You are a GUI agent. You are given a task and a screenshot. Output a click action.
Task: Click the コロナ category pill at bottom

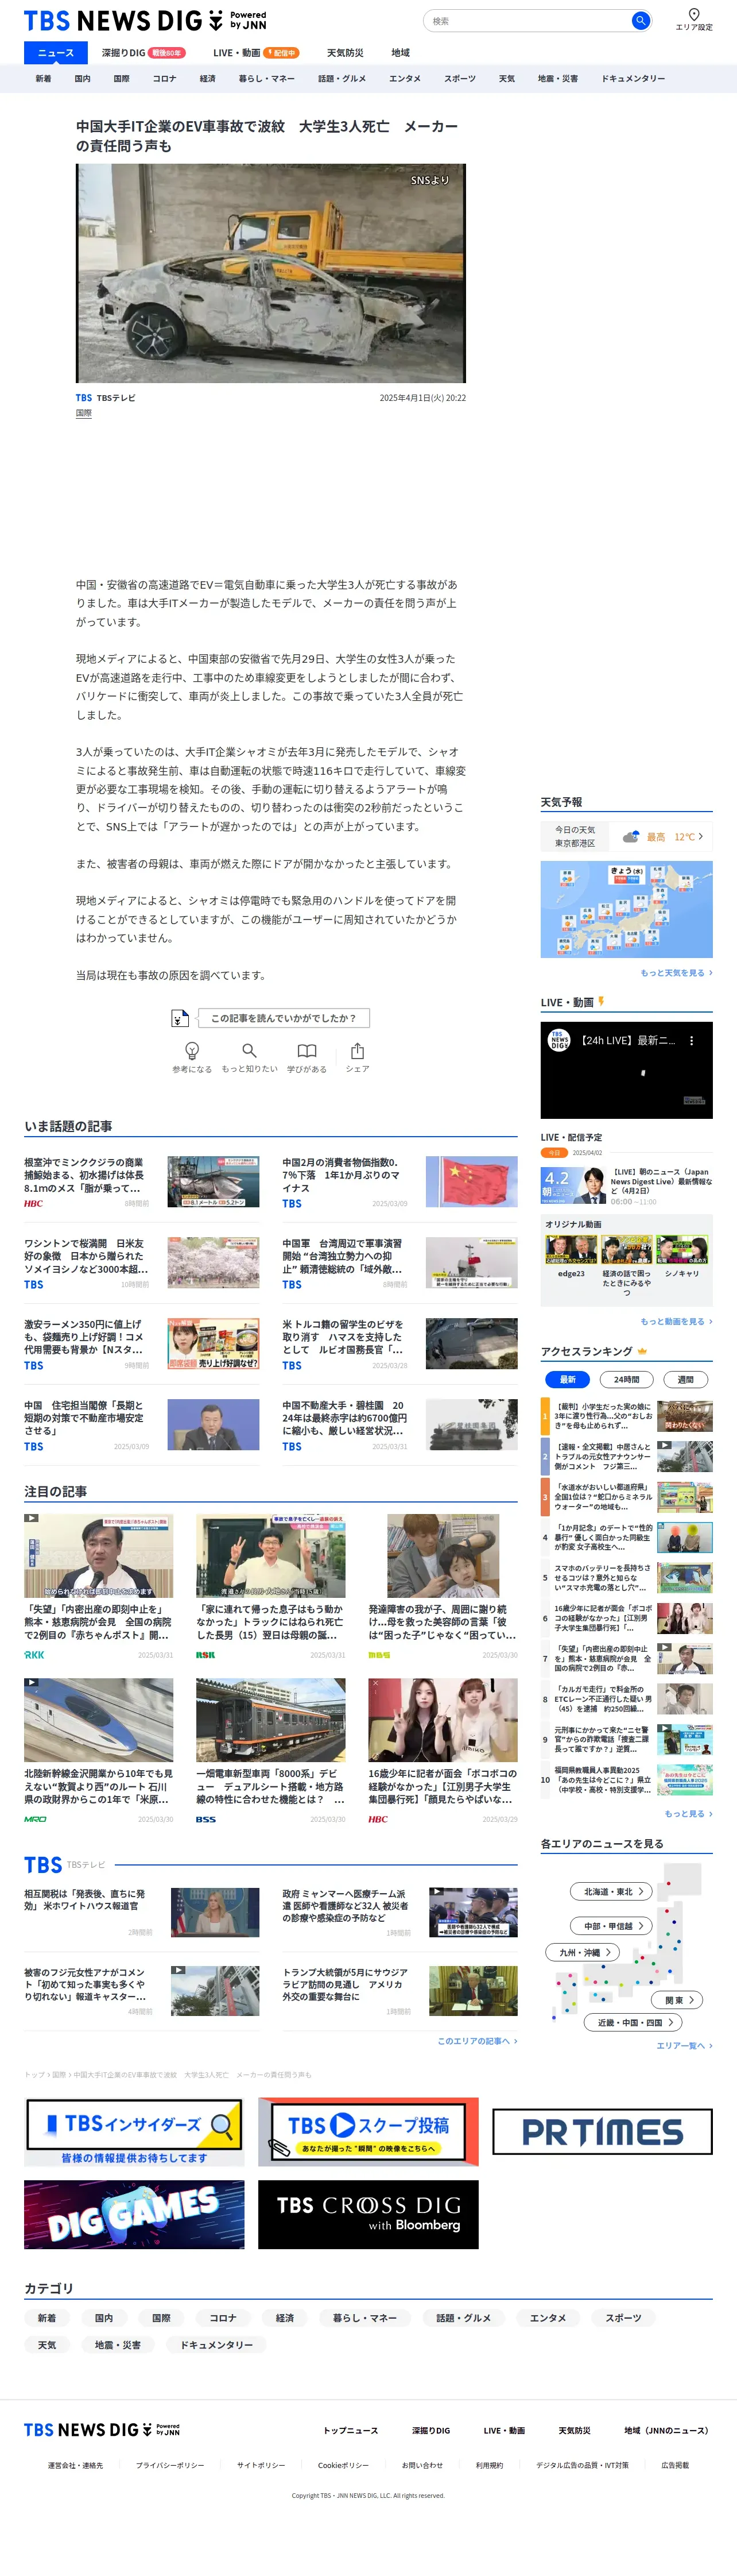pos(223,2318)
